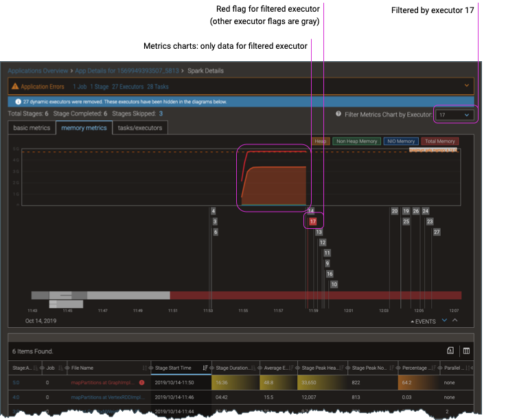Click executor flag 4 on timeline
506x420 pixels.
pos(214,211)
